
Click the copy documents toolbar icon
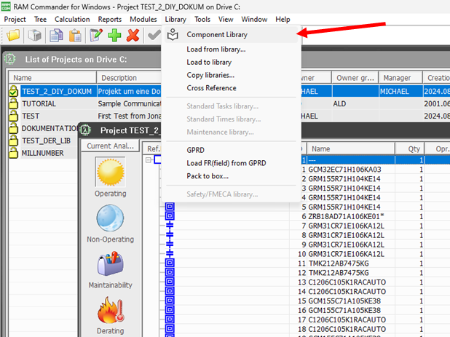(x=56, y=36)
